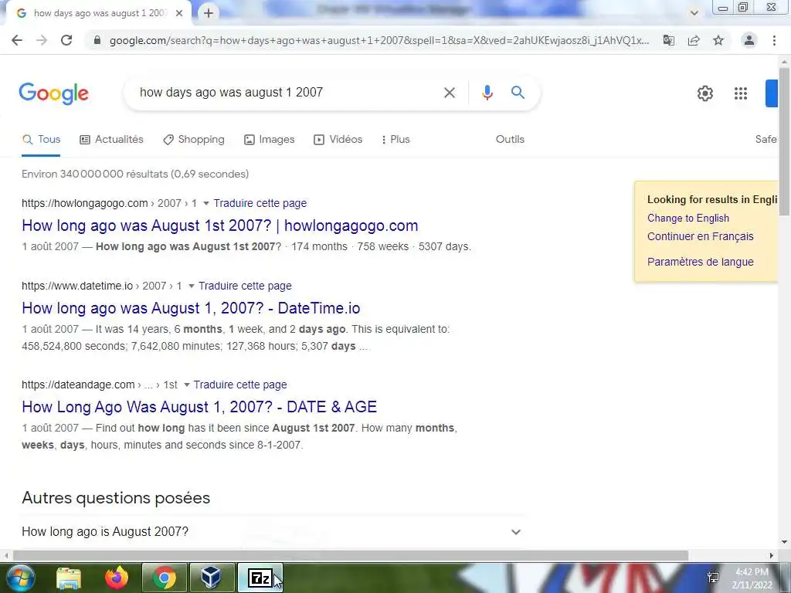
Task: Open the Plus more menu
Action: (395, 139)
